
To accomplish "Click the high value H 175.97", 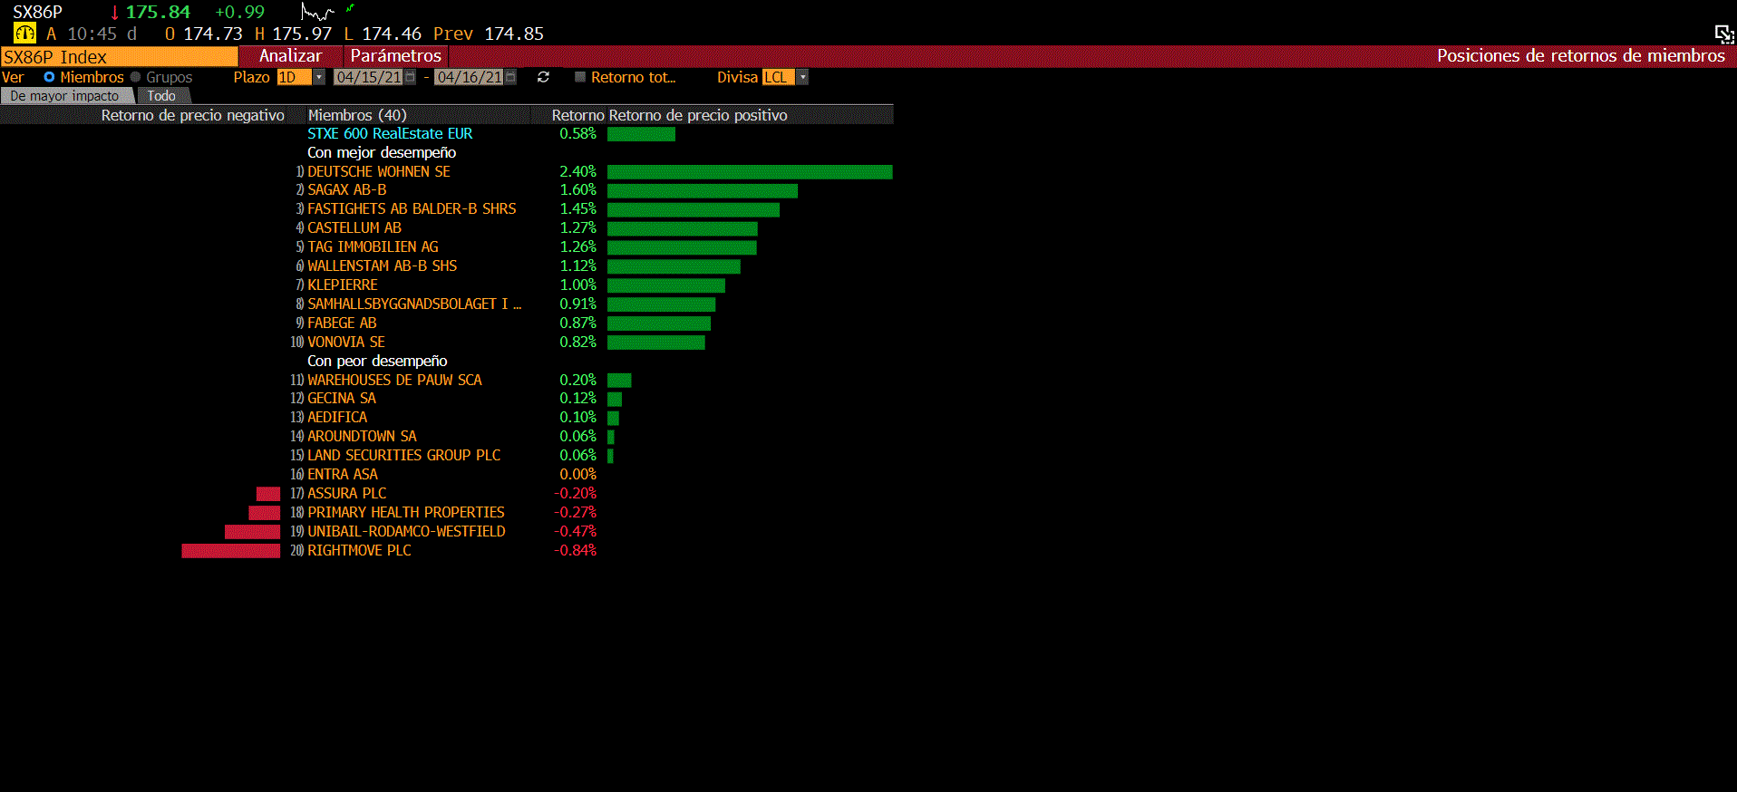I will pos(293,34).
